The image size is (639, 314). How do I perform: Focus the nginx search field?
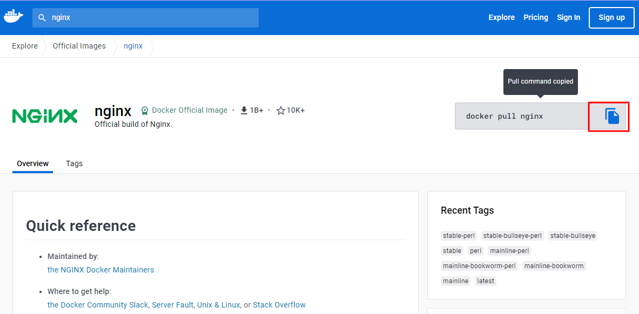tap(145, 18)
